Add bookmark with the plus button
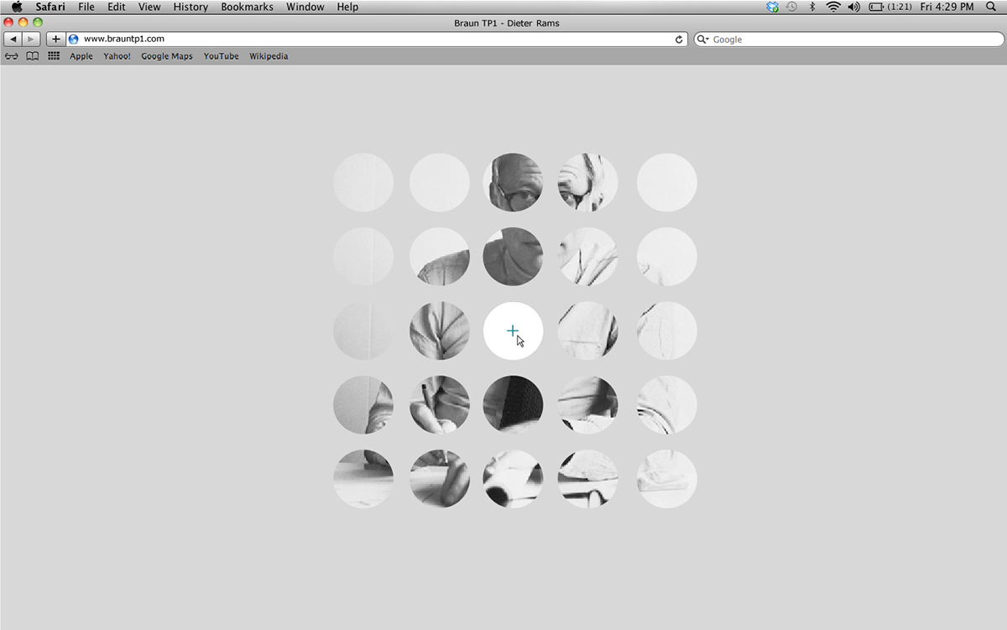The image size is (1007, 630). click(x=55, y=39)
